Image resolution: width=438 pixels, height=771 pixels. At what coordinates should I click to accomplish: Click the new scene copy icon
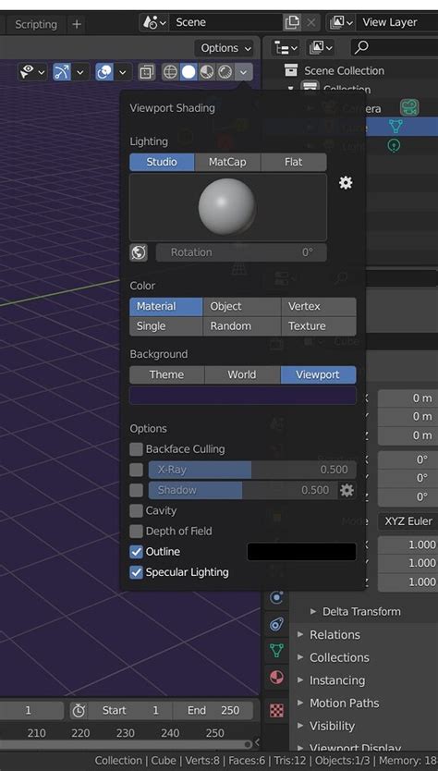pos(292,22)
